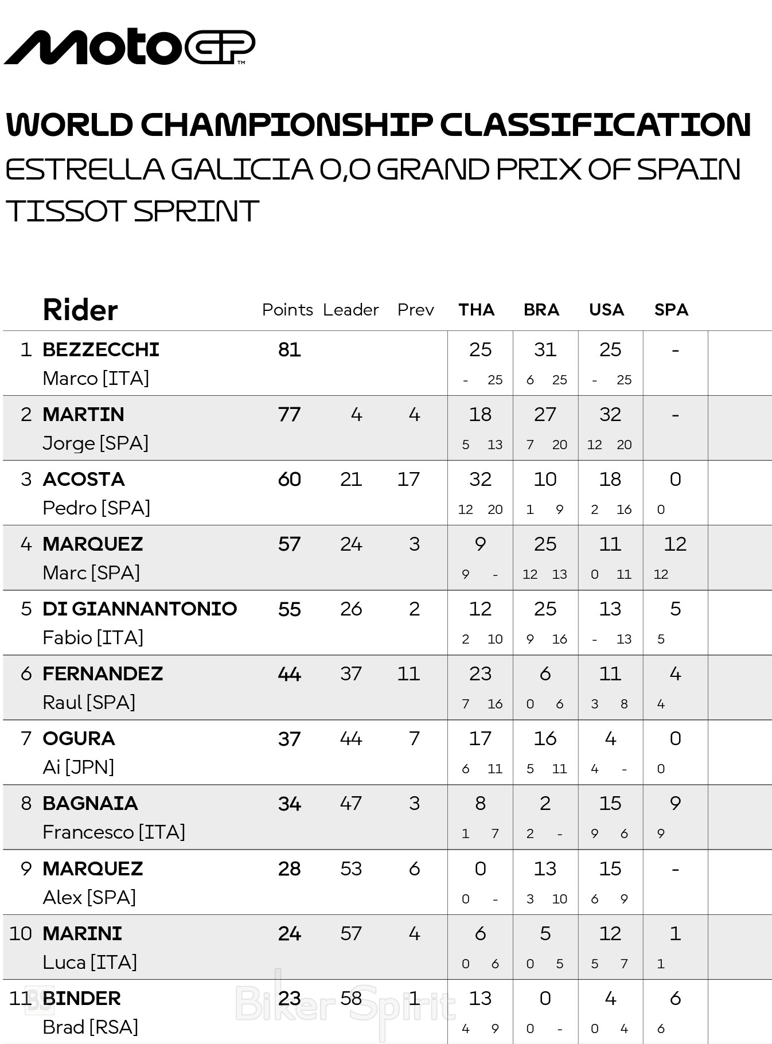
Task: Click the Leader column header
Action: (x=350, y=310)
